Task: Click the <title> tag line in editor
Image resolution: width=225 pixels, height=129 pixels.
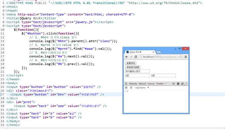Action: [31, 18]
